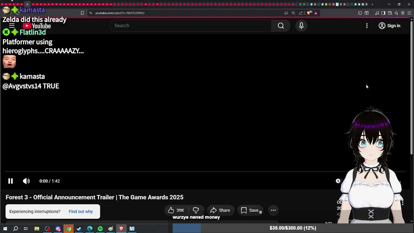
Task: Bookmark the page using the bookmark icon
Action: pyautogui.click(x=82, y=13)
